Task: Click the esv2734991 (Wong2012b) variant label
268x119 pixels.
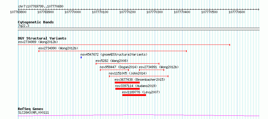Action: 159,67
